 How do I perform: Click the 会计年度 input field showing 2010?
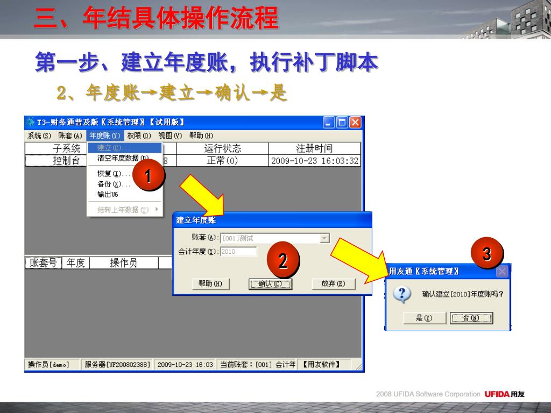(238, 252)
